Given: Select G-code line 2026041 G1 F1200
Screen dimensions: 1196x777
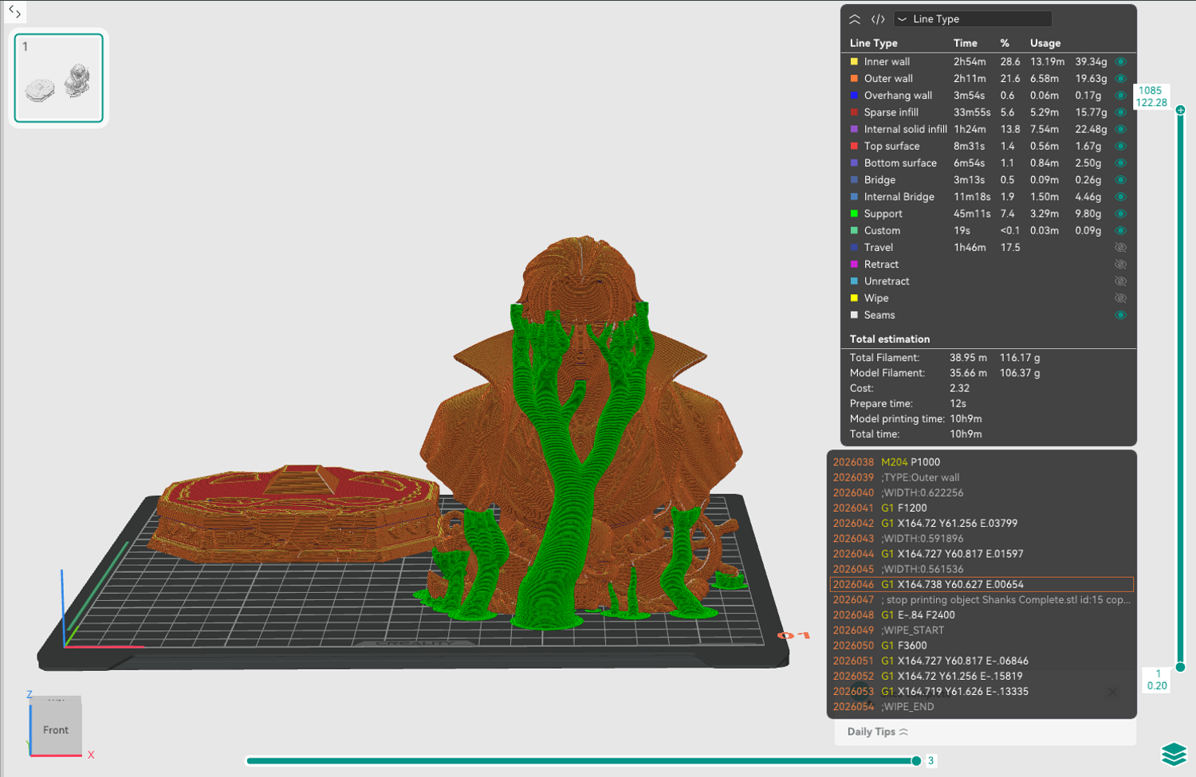Looking at the screenshot, I should [x=982, y=508].
